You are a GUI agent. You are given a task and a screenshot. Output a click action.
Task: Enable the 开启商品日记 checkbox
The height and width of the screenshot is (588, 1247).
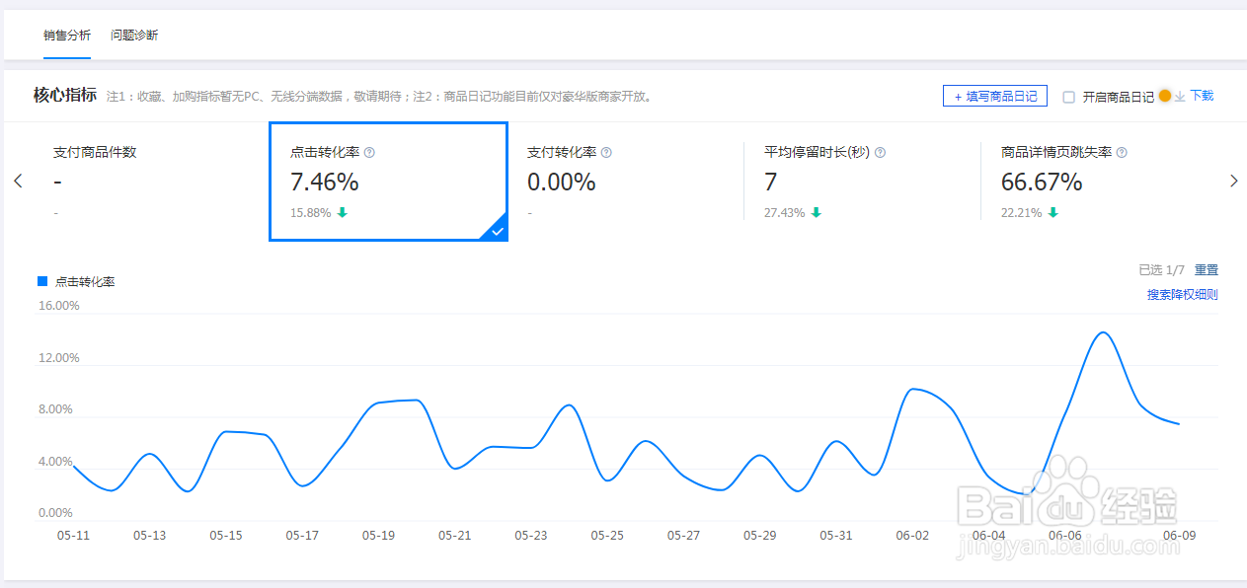click(1068, 97)
